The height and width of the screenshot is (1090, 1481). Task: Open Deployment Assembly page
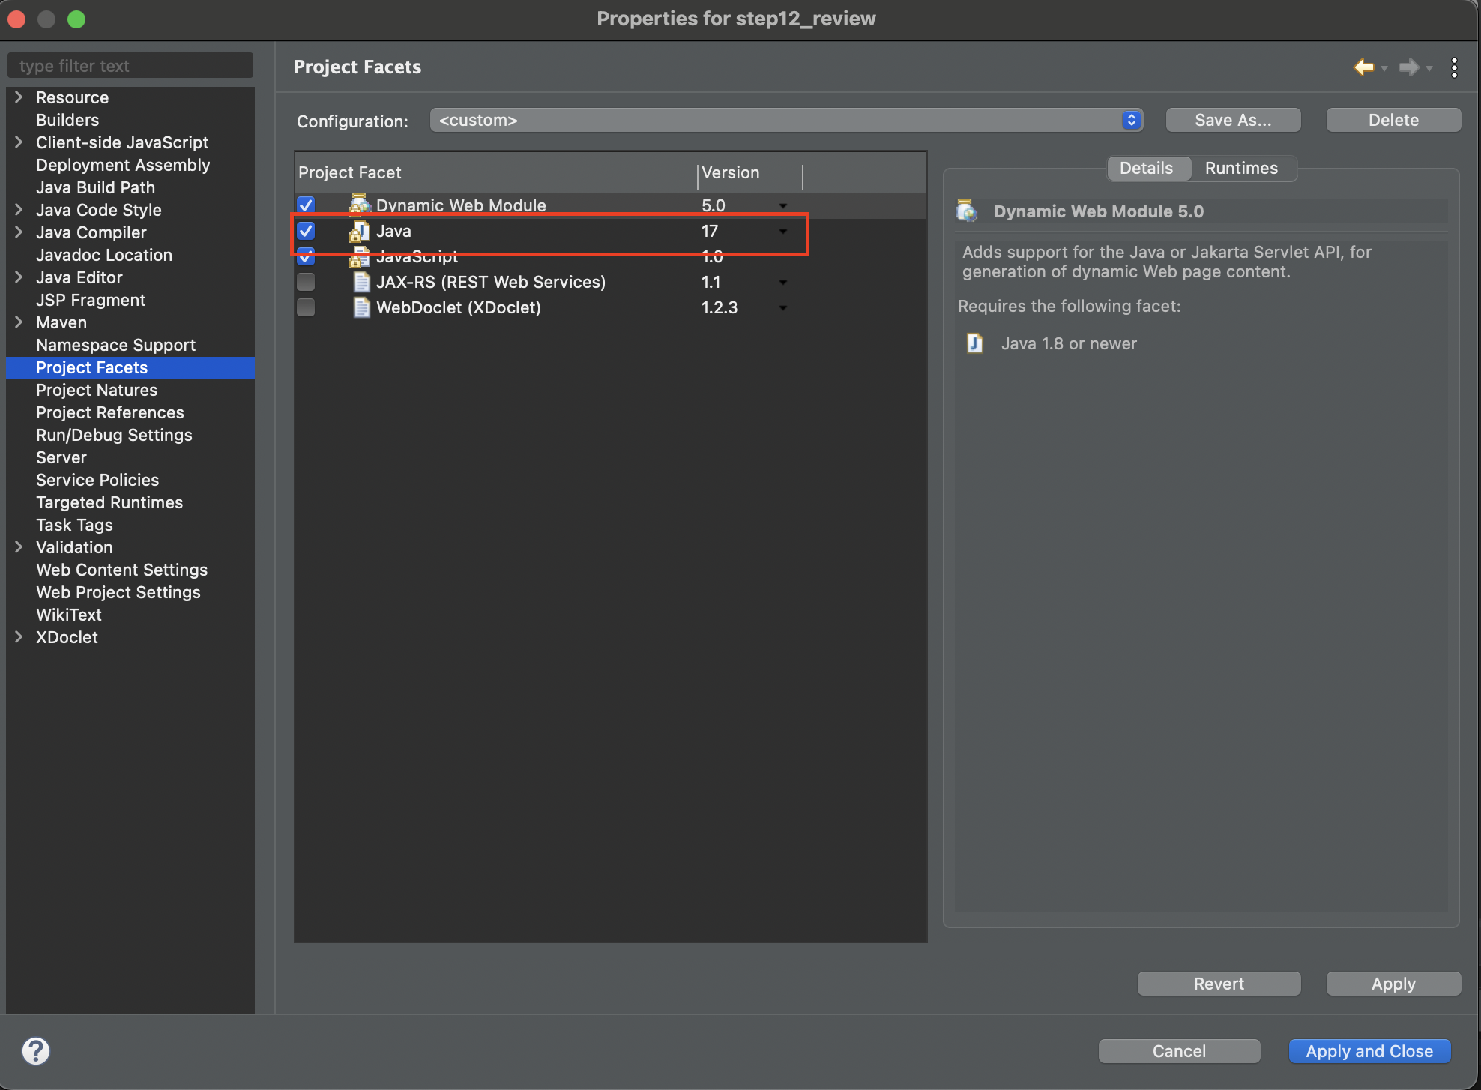pos(123,165)
